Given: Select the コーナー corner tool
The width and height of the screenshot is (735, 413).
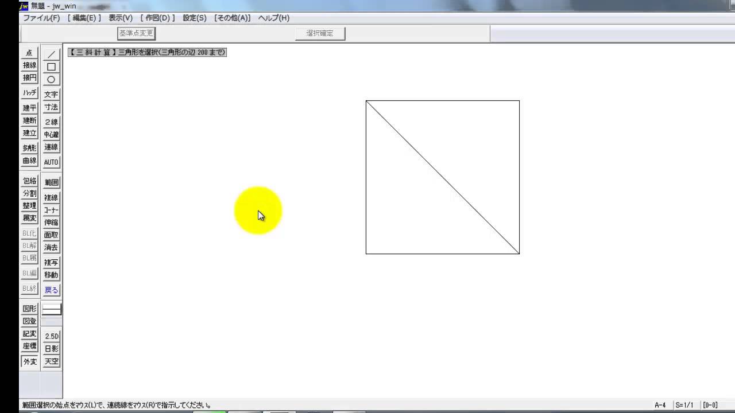Looking at the screenshot, I should 51,210.
